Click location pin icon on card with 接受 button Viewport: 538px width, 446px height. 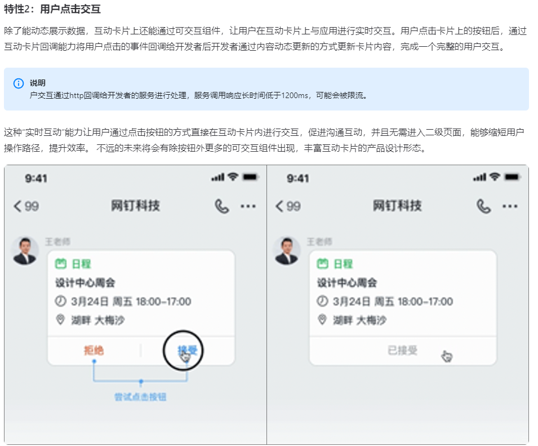[x=60, y=320]
